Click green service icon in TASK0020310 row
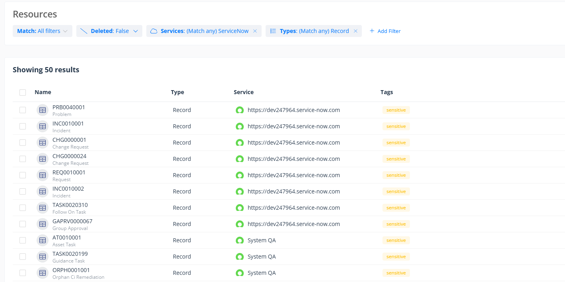This screenshot has height=282, width=565. tap(239, 208)
